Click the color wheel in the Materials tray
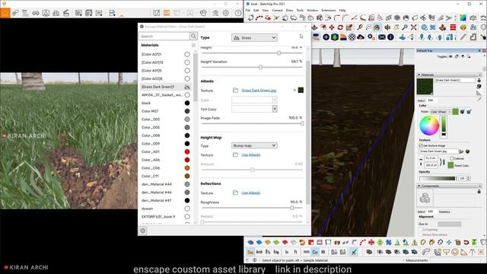Viewport: 487px width, 274px height. (429, 126)
